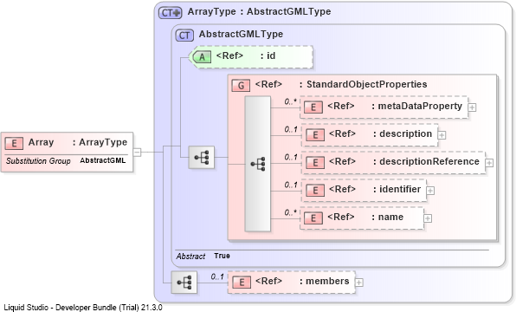
Task: Click the E icon of Array element
Action: click(x=14, y=143)
